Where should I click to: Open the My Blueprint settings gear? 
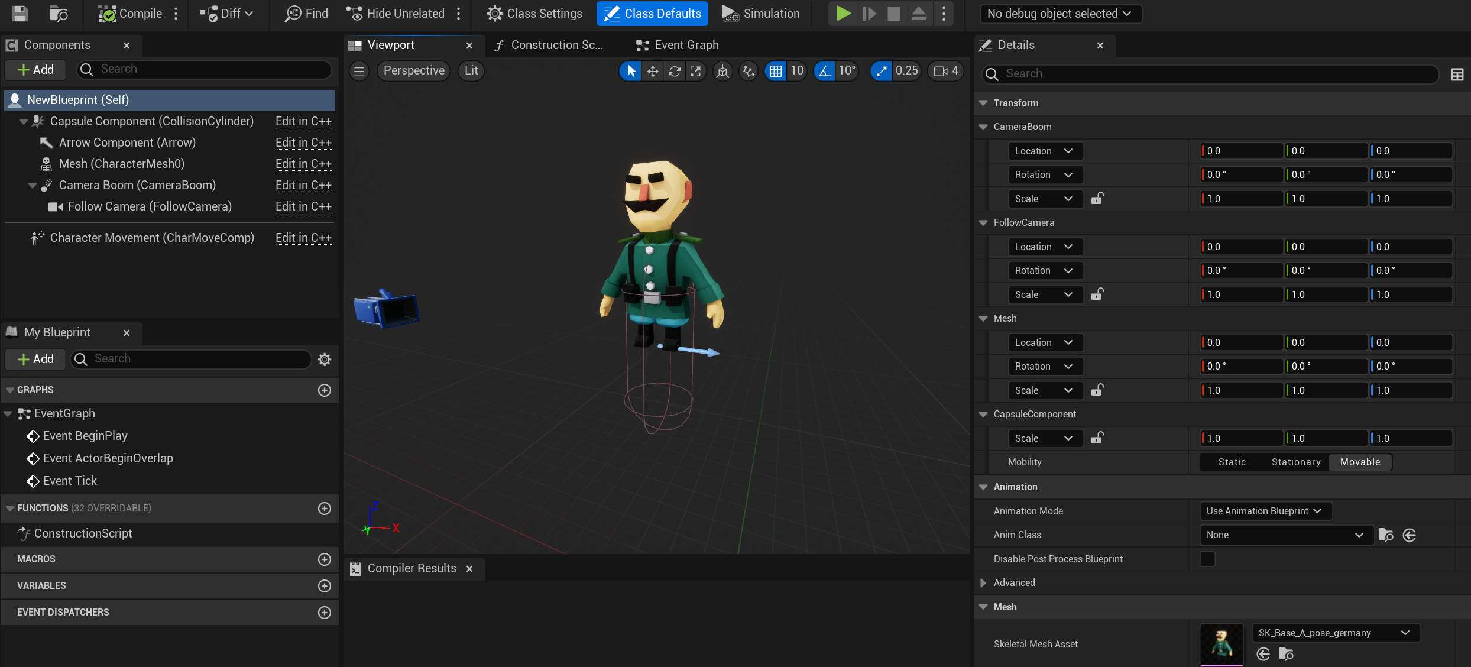point(325,359)
